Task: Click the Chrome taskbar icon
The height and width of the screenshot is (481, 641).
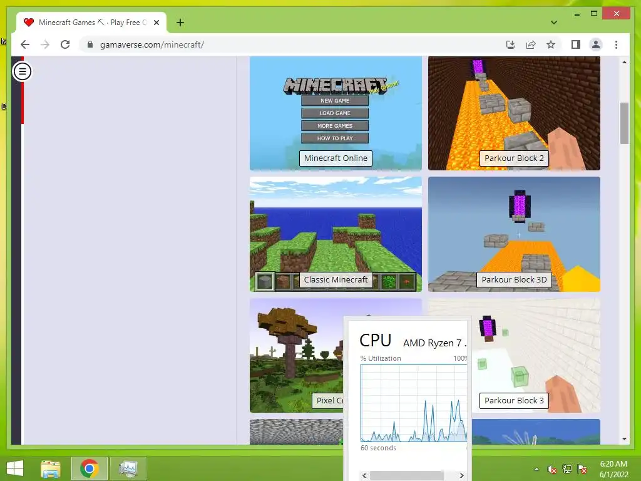Action: point(89,468)
